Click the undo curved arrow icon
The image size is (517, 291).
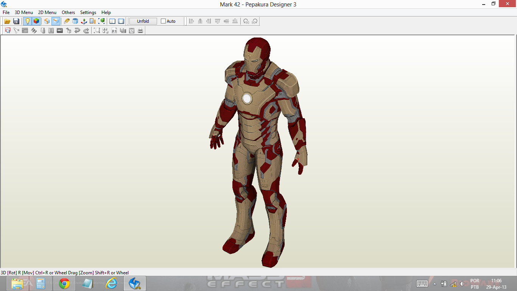[77, 30]
